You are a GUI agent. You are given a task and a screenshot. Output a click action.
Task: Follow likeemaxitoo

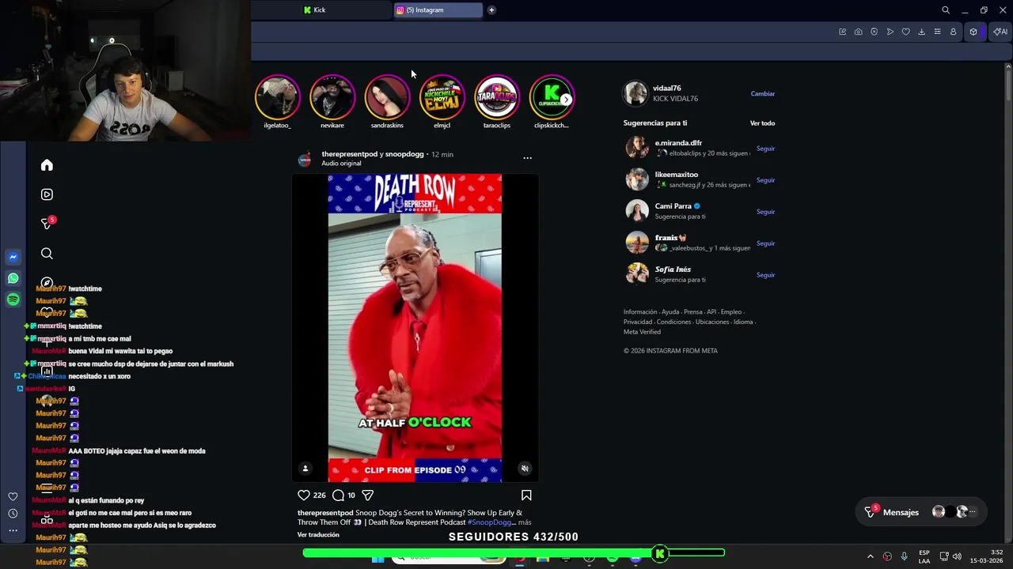click(765, 180)
